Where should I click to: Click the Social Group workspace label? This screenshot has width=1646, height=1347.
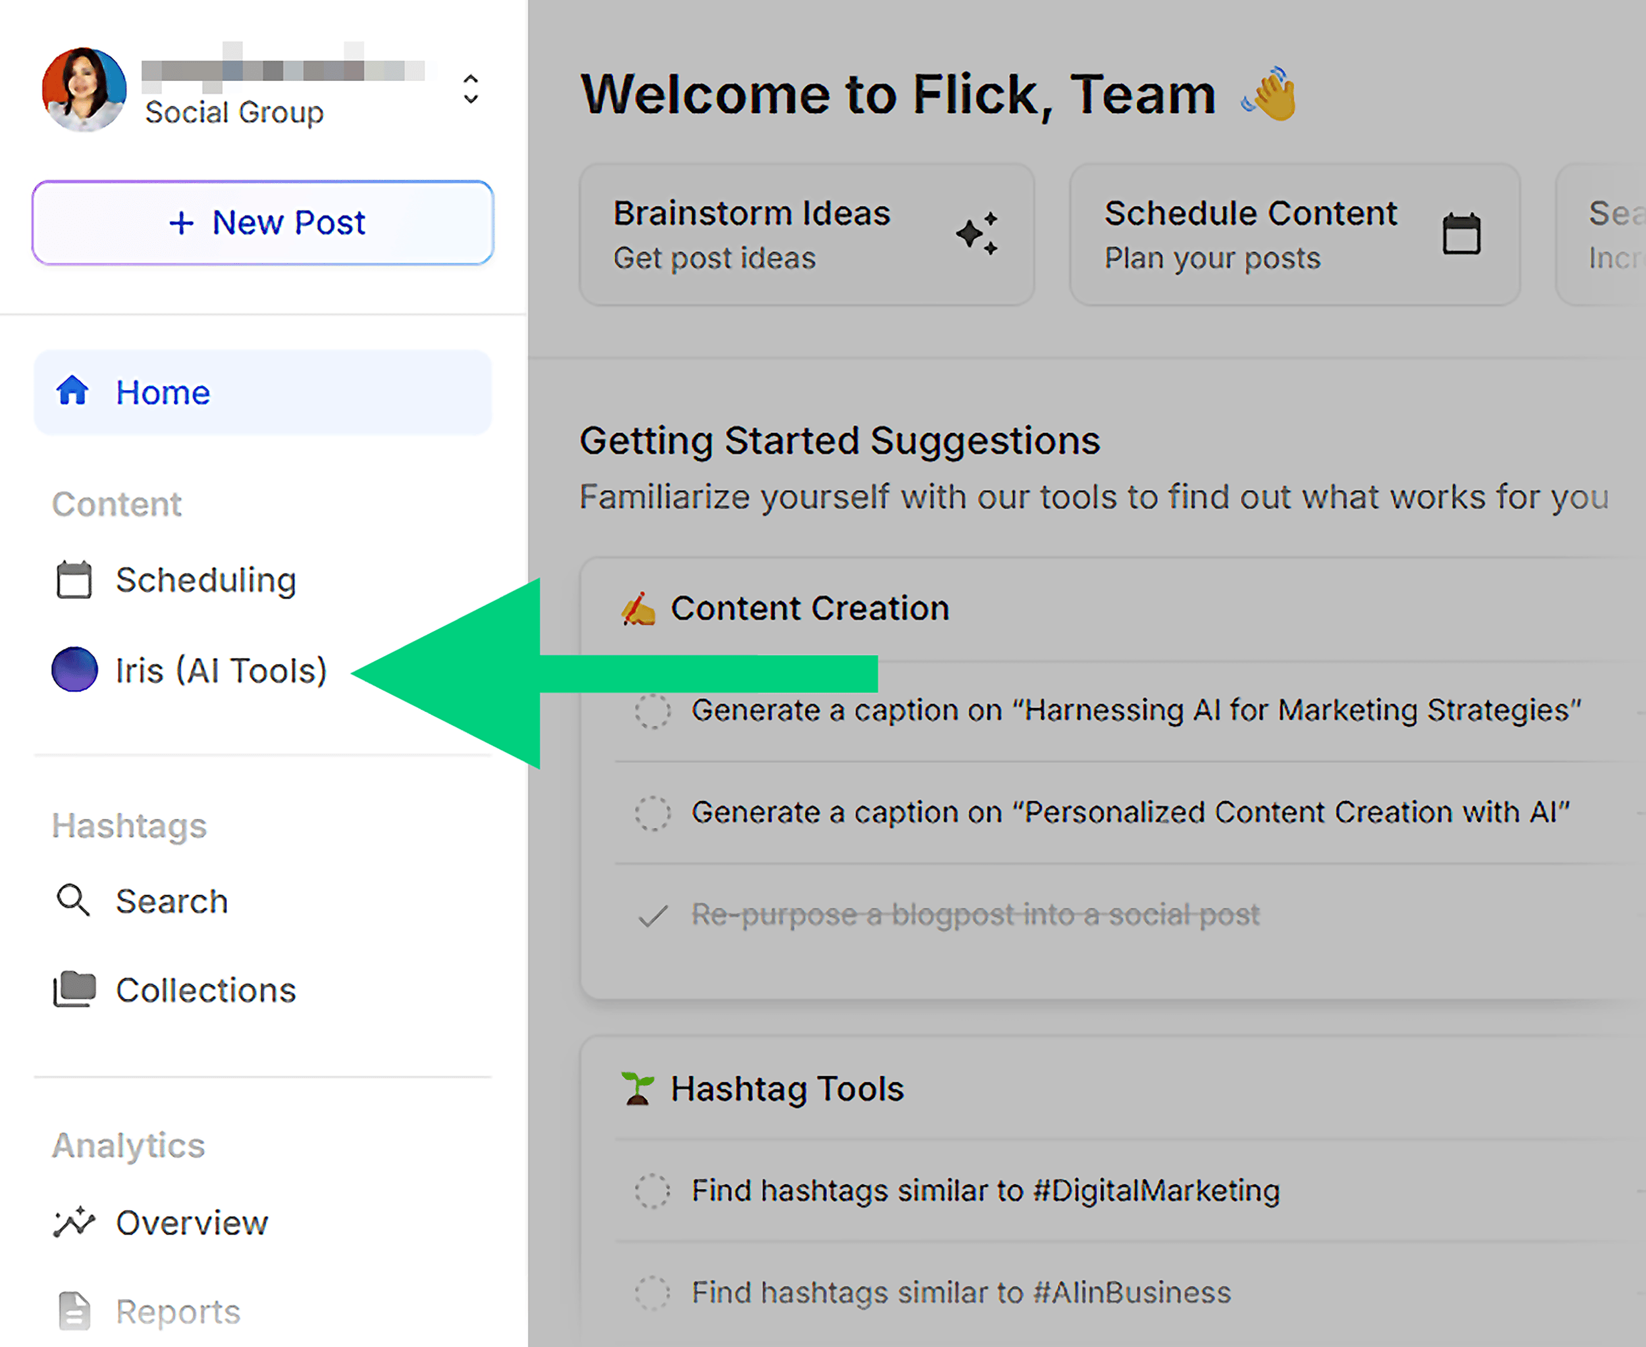tap(234, 113)
